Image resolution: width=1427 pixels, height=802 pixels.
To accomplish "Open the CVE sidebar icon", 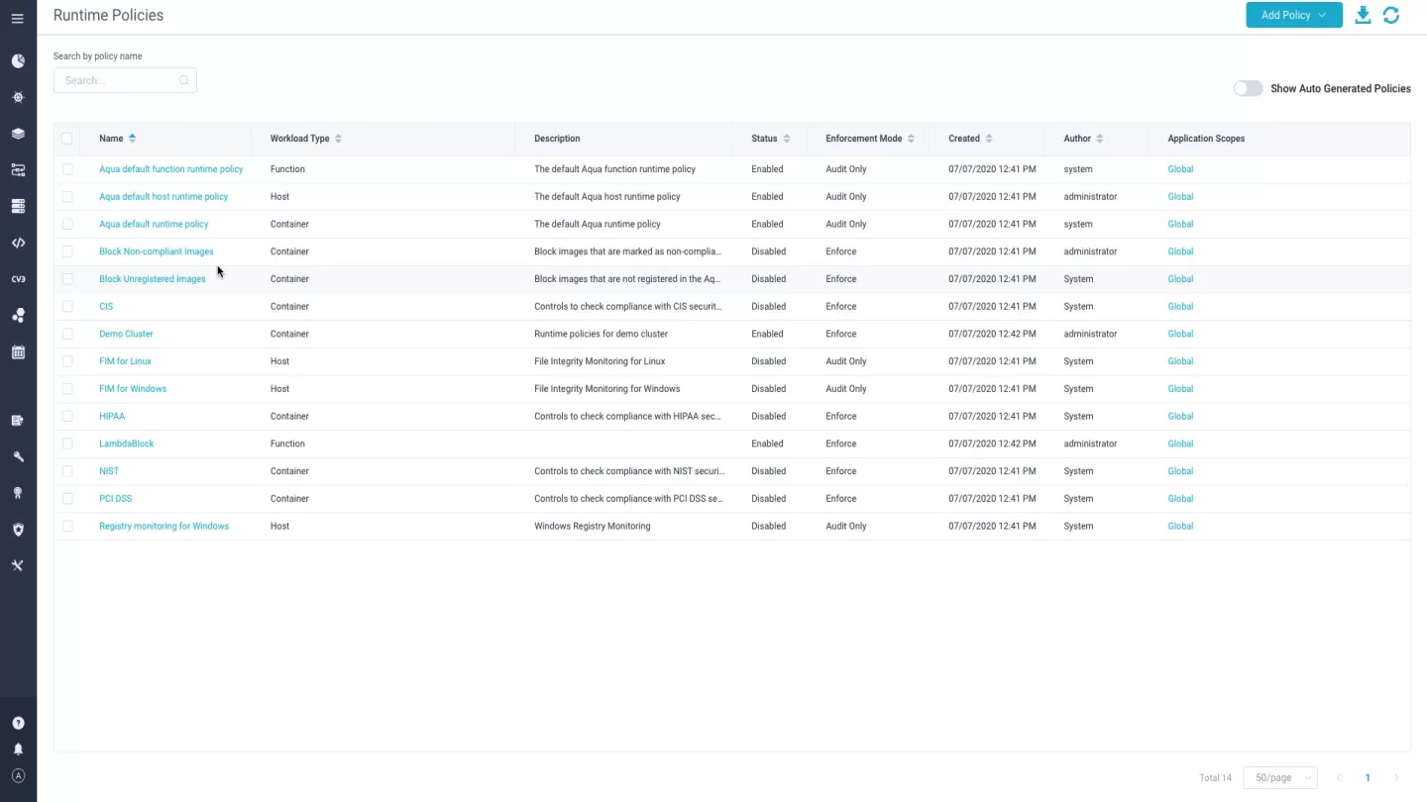I will click(18, 279).
